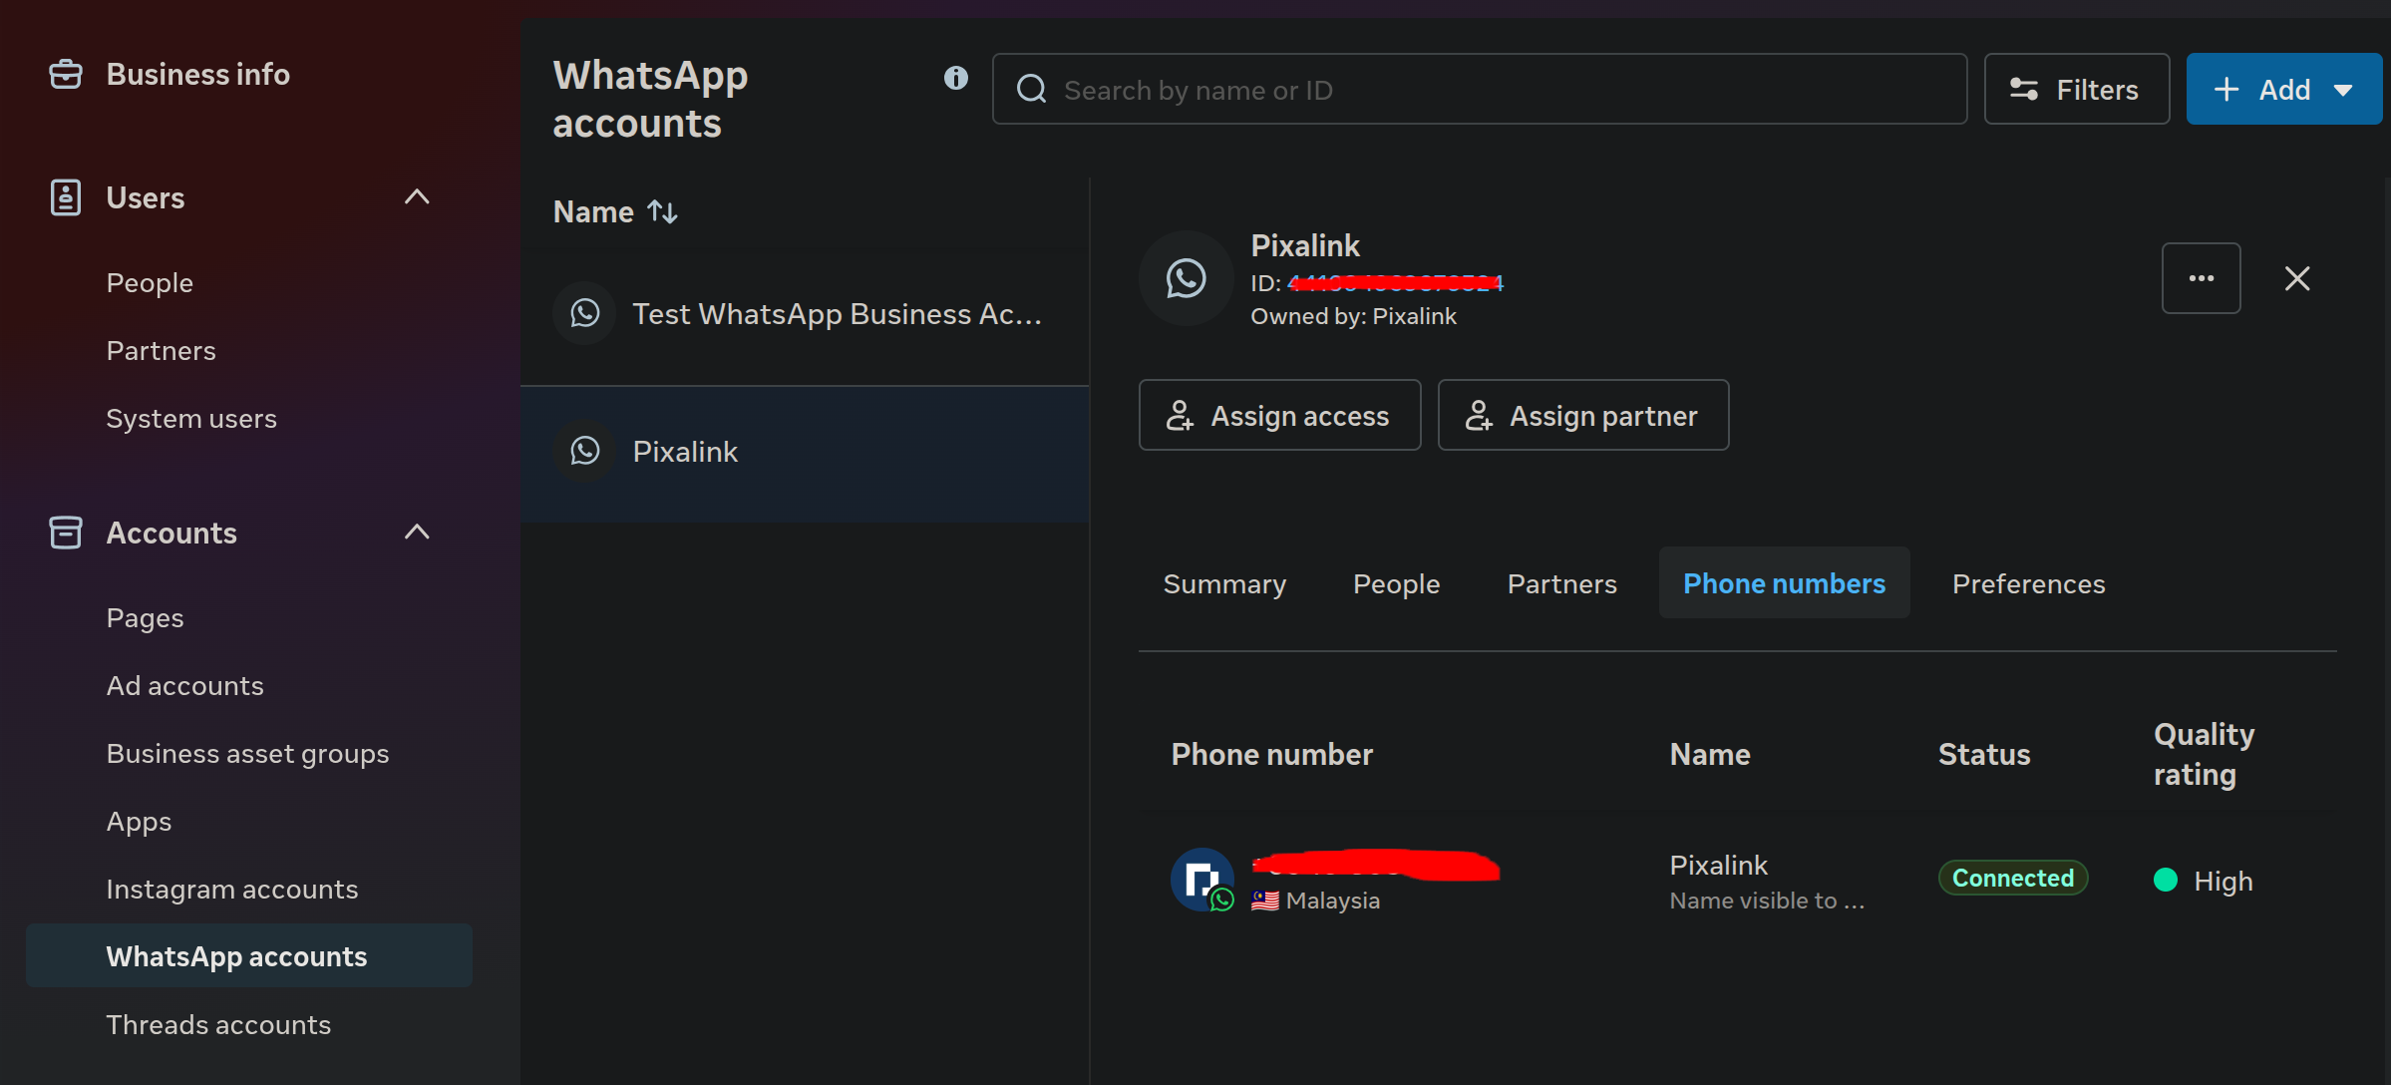Open Business asset groups in sidebar
This screenshot has width=2391, height=1085.
pyautogui.click(x=247, y=754)
